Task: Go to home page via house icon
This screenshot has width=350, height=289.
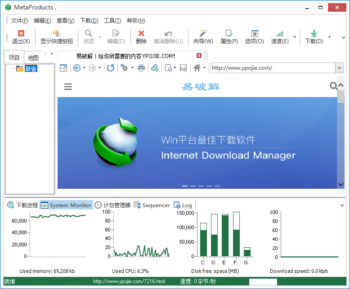Action: [197, 68]
